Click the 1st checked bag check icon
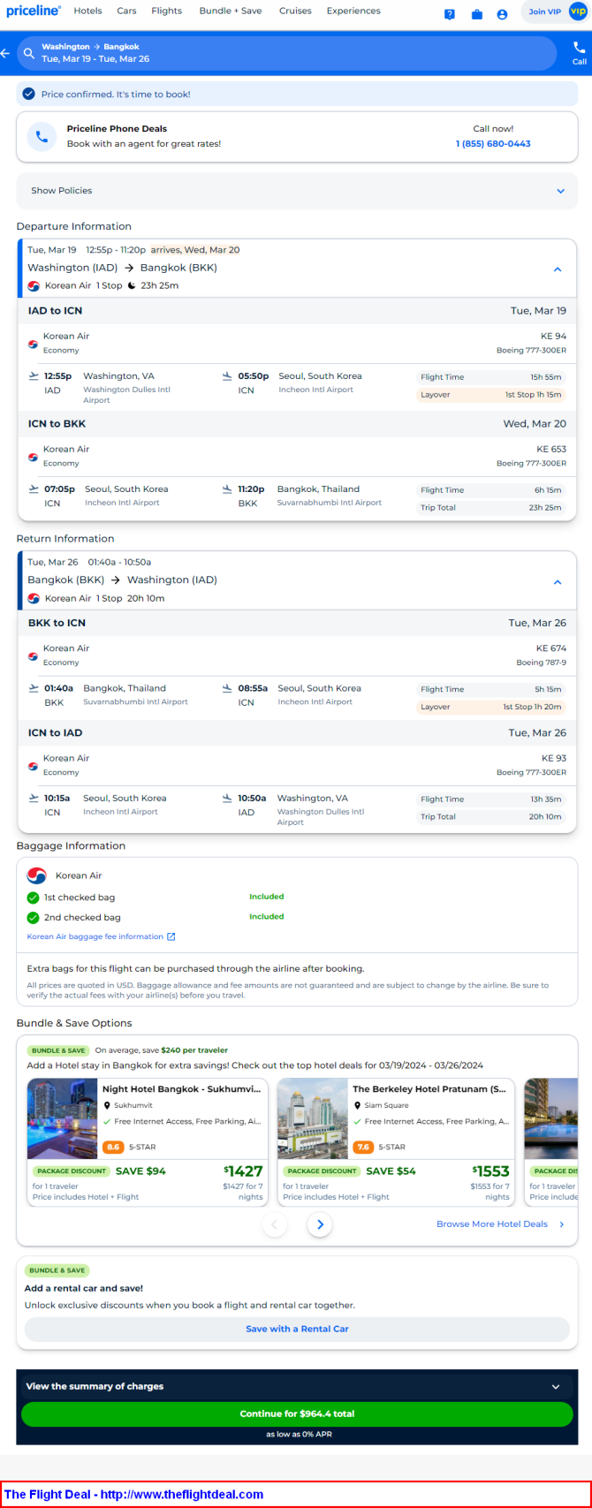Viewport: 592px width, 1508px height. click(x=34, y=898)
